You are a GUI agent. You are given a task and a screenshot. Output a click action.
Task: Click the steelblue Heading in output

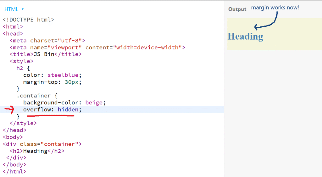(245, 36)
